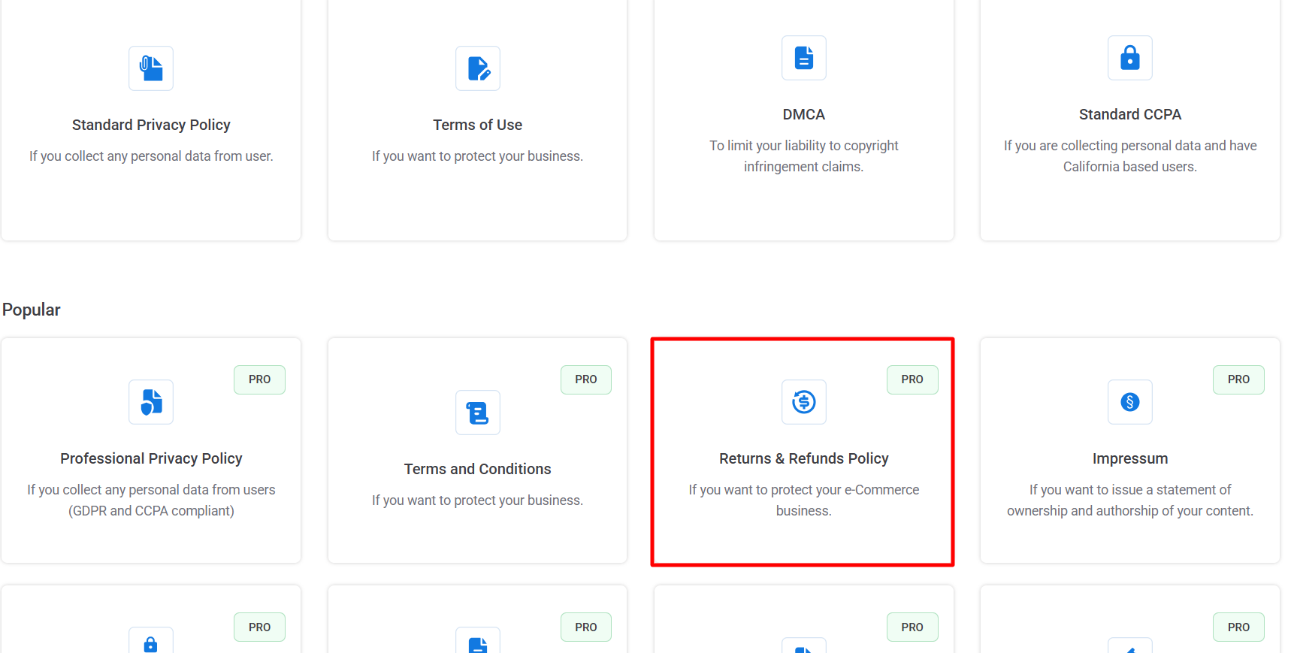Image resolution: width=1291 pixels, height=653 pixels.
Task: Click the Standard CCPA padlock icon
Action: pos(1129,58)
